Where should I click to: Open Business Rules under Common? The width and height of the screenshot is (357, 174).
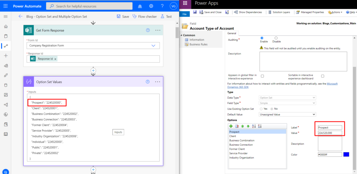point(198,44)
